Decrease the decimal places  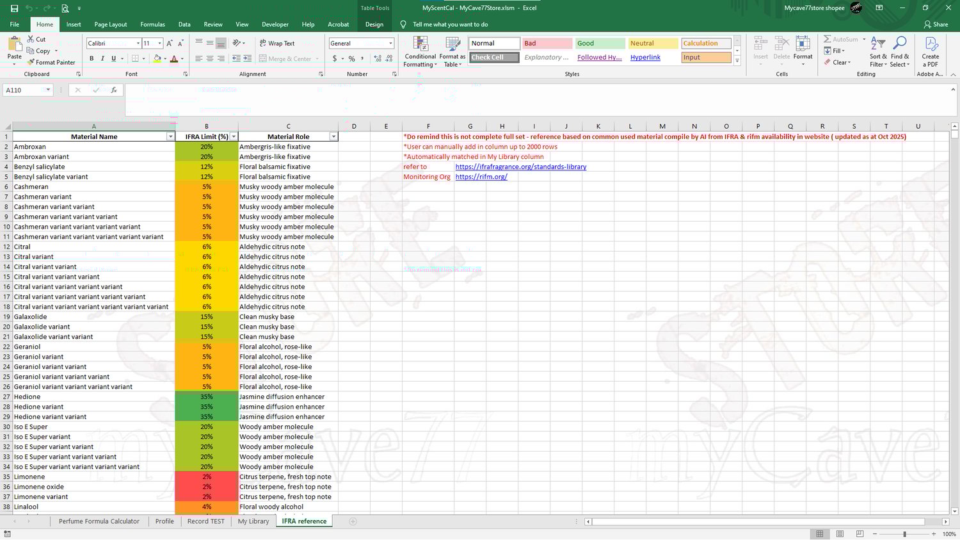(x=389, y=58)
